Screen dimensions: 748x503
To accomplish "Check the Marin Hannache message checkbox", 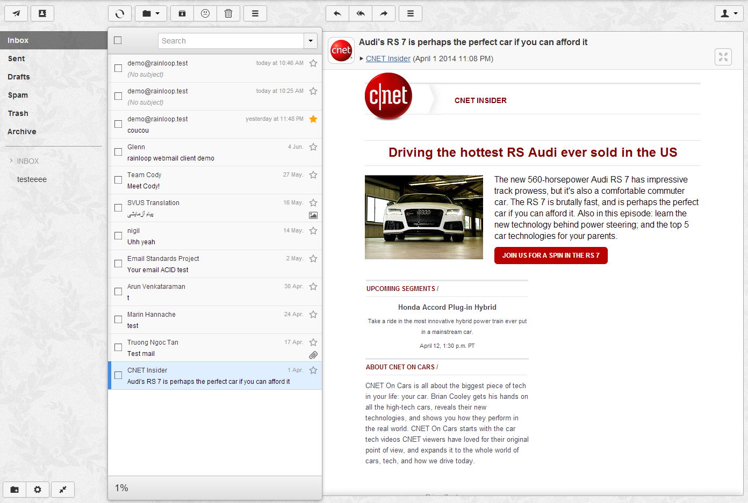I will click(118, 319).
